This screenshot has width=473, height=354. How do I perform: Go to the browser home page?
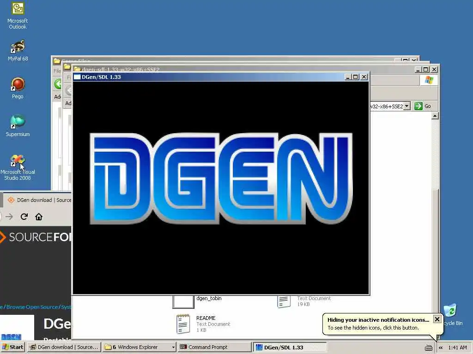pos(39,217)
